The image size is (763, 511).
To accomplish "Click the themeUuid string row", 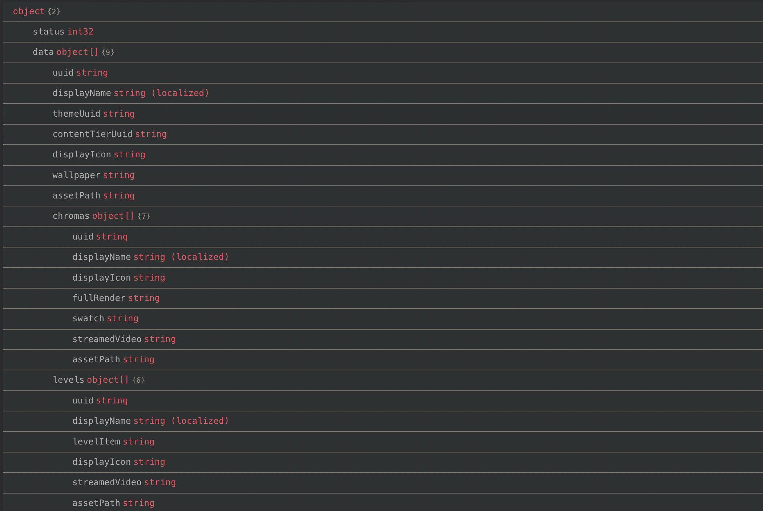I will pos(76,114).
